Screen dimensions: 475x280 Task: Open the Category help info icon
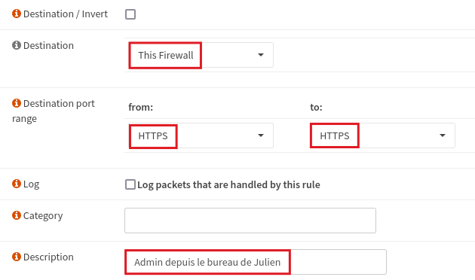coord(17,215)
